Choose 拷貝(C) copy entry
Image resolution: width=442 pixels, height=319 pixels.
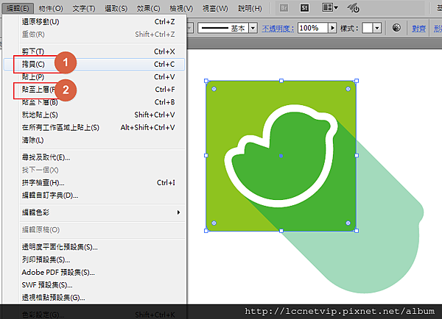click(x=94, y=64)
